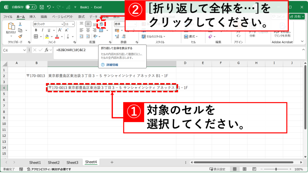The width and height of the screenshot is (308, 173).
Task: Open the Borders dropdown arrow
Action: pyautogui.click(x=41, y=36)
